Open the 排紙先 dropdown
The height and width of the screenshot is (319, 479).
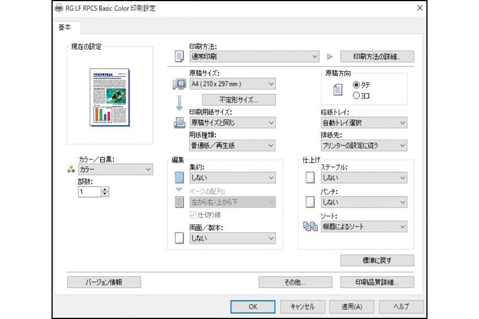pyautogui.click(x=364, y=146)
